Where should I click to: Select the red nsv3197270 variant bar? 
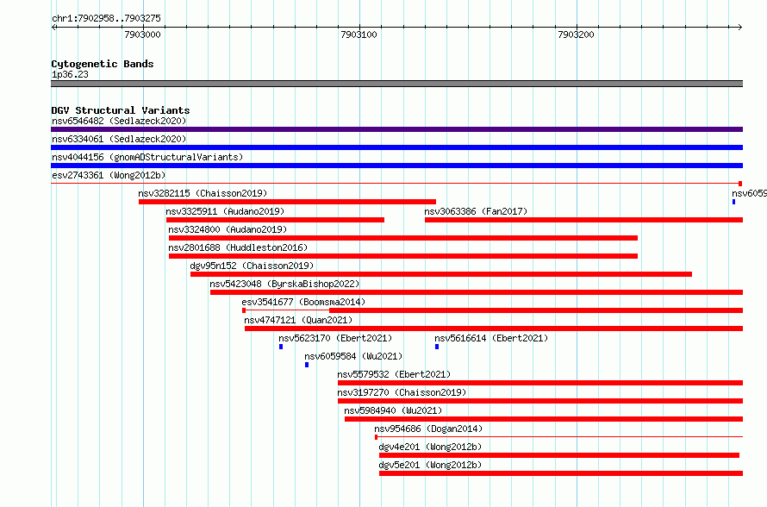click(x=540, y=401)
